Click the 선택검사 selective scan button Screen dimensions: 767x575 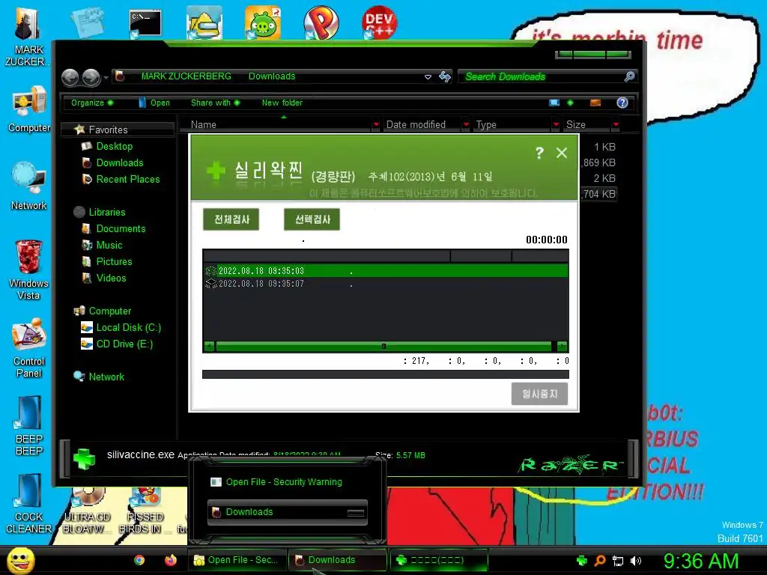(x=312, y=219)
